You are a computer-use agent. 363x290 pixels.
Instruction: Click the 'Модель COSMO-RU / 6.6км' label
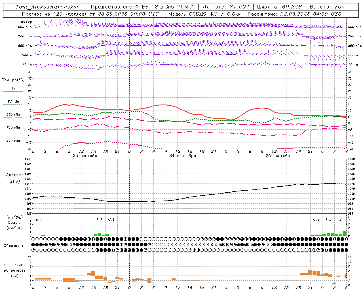click(x=204, y=14)
